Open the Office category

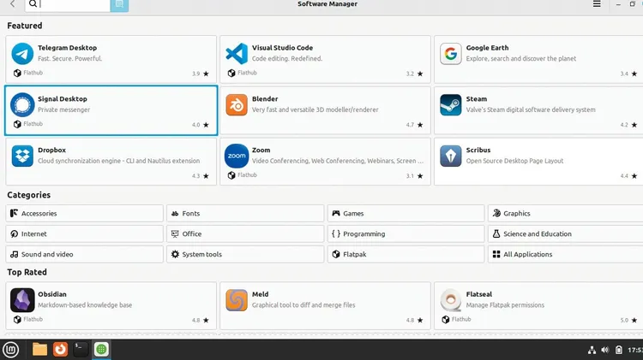[245, 233]
